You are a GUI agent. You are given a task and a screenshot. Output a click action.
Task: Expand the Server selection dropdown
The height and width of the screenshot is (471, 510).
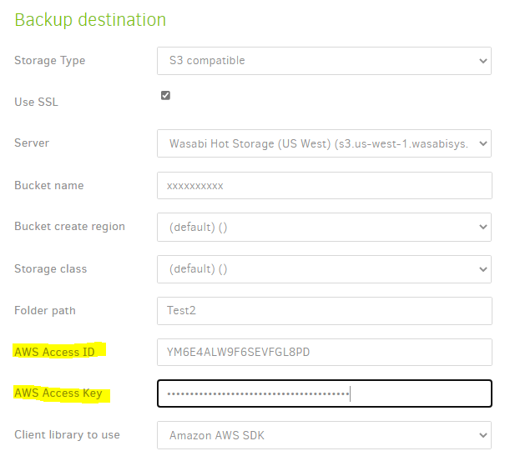coord(324,143)
